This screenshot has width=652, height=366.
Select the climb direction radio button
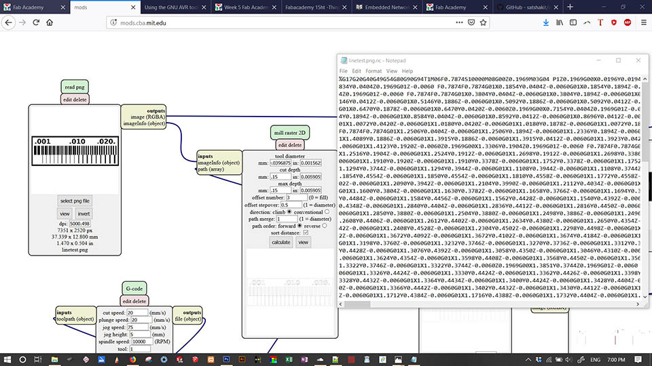coord(289,212)
